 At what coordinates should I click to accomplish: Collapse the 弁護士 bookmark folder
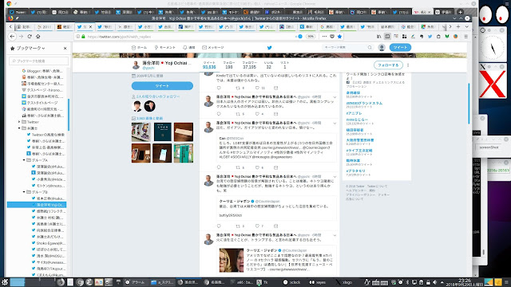(x=19, y=128)
